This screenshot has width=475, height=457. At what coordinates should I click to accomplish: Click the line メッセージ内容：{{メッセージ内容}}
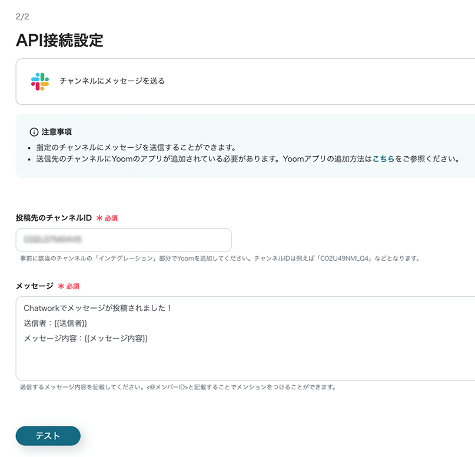tap(86, 339)
